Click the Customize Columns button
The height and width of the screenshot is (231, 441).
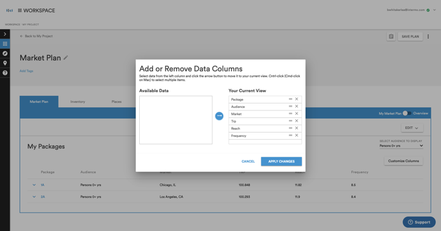pyautogui.click(x=404, y=161)
